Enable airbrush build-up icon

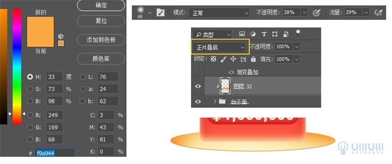click(x=378, y=13)
